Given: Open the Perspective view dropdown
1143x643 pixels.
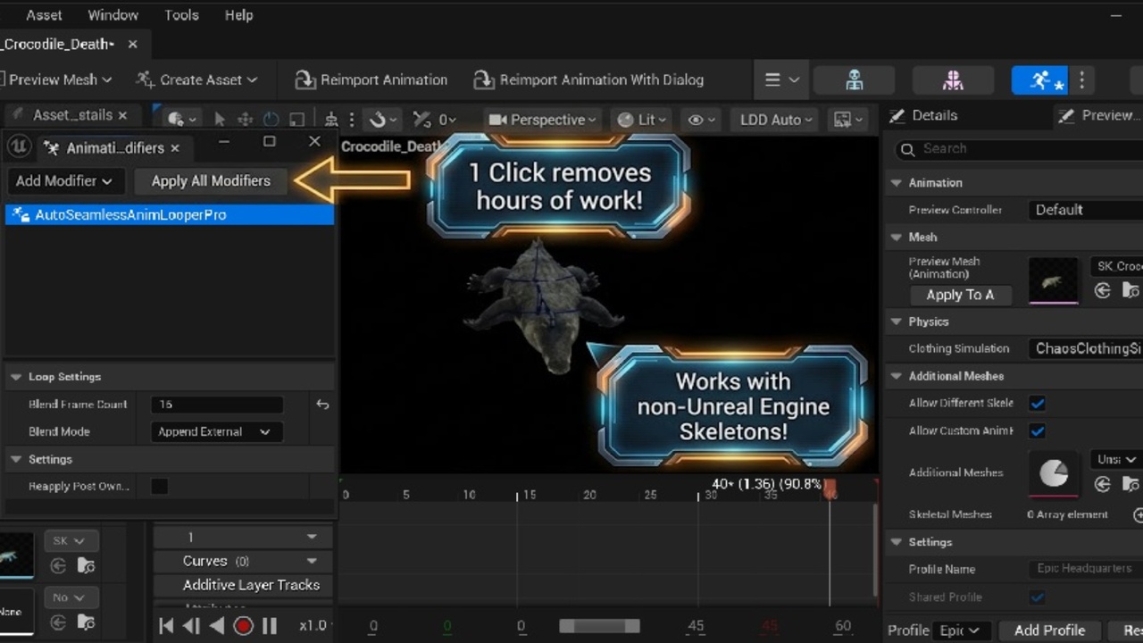Looking at the screenshot, I should 543,120.
